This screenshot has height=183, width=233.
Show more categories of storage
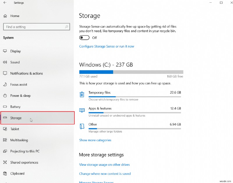95,140
